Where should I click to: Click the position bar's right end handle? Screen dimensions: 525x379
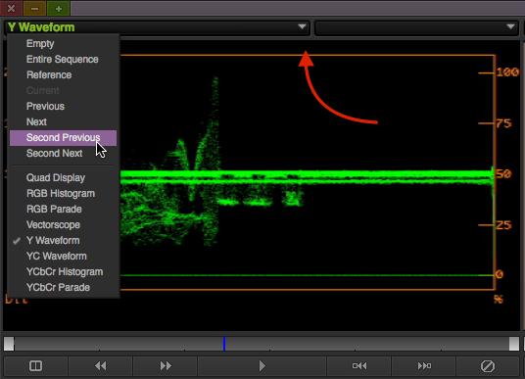click(x=514, y=344)
